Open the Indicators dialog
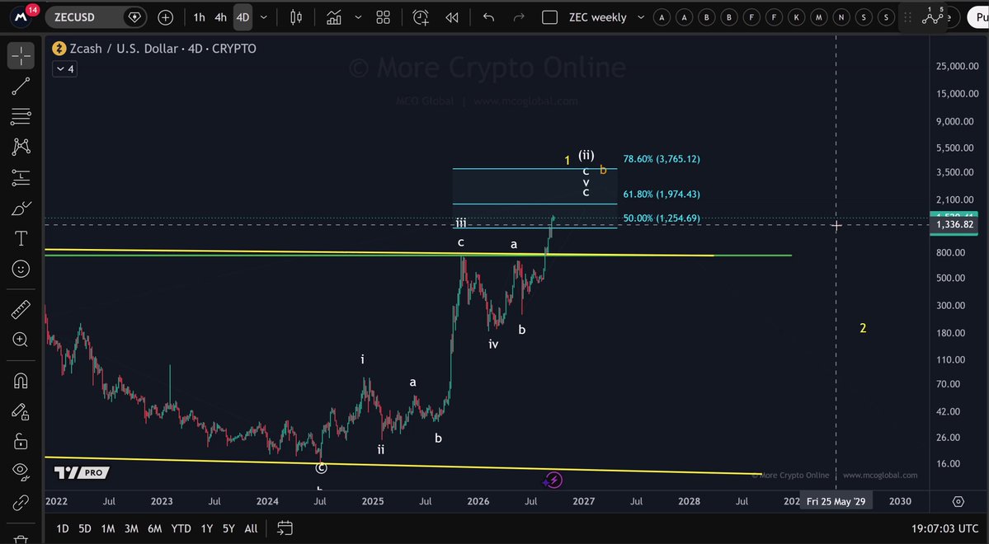 (x=334, y=17)
